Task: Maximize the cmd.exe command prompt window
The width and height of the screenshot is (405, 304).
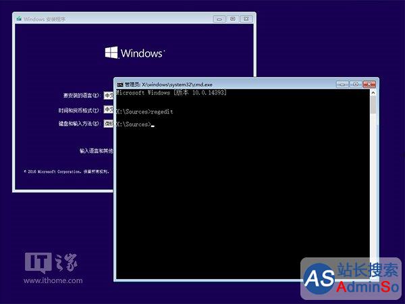Action: click(356, 84)
